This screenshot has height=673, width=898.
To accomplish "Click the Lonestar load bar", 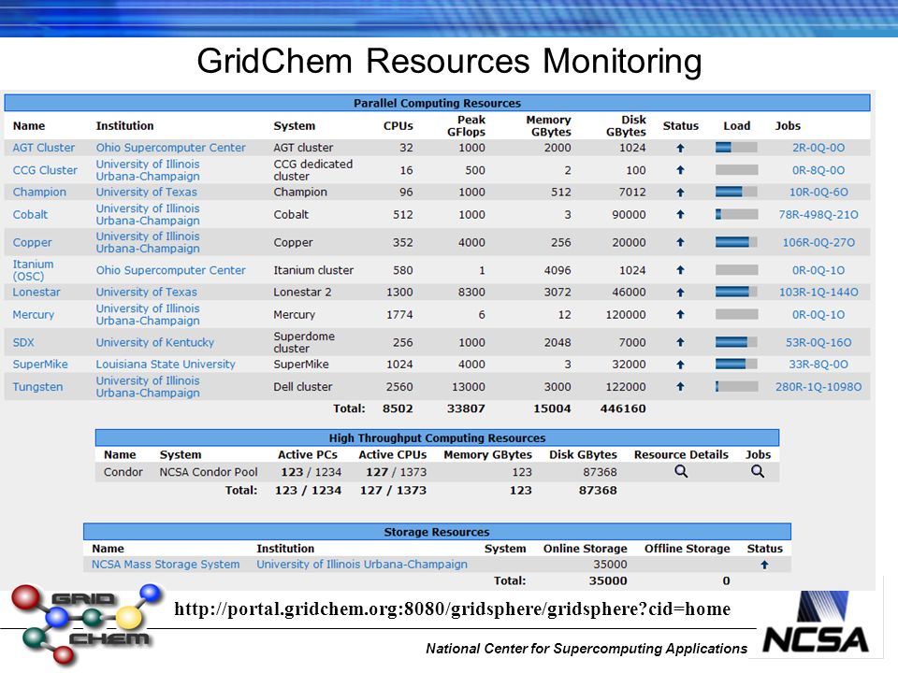I will pyautogui.click(x=736, y=292).
